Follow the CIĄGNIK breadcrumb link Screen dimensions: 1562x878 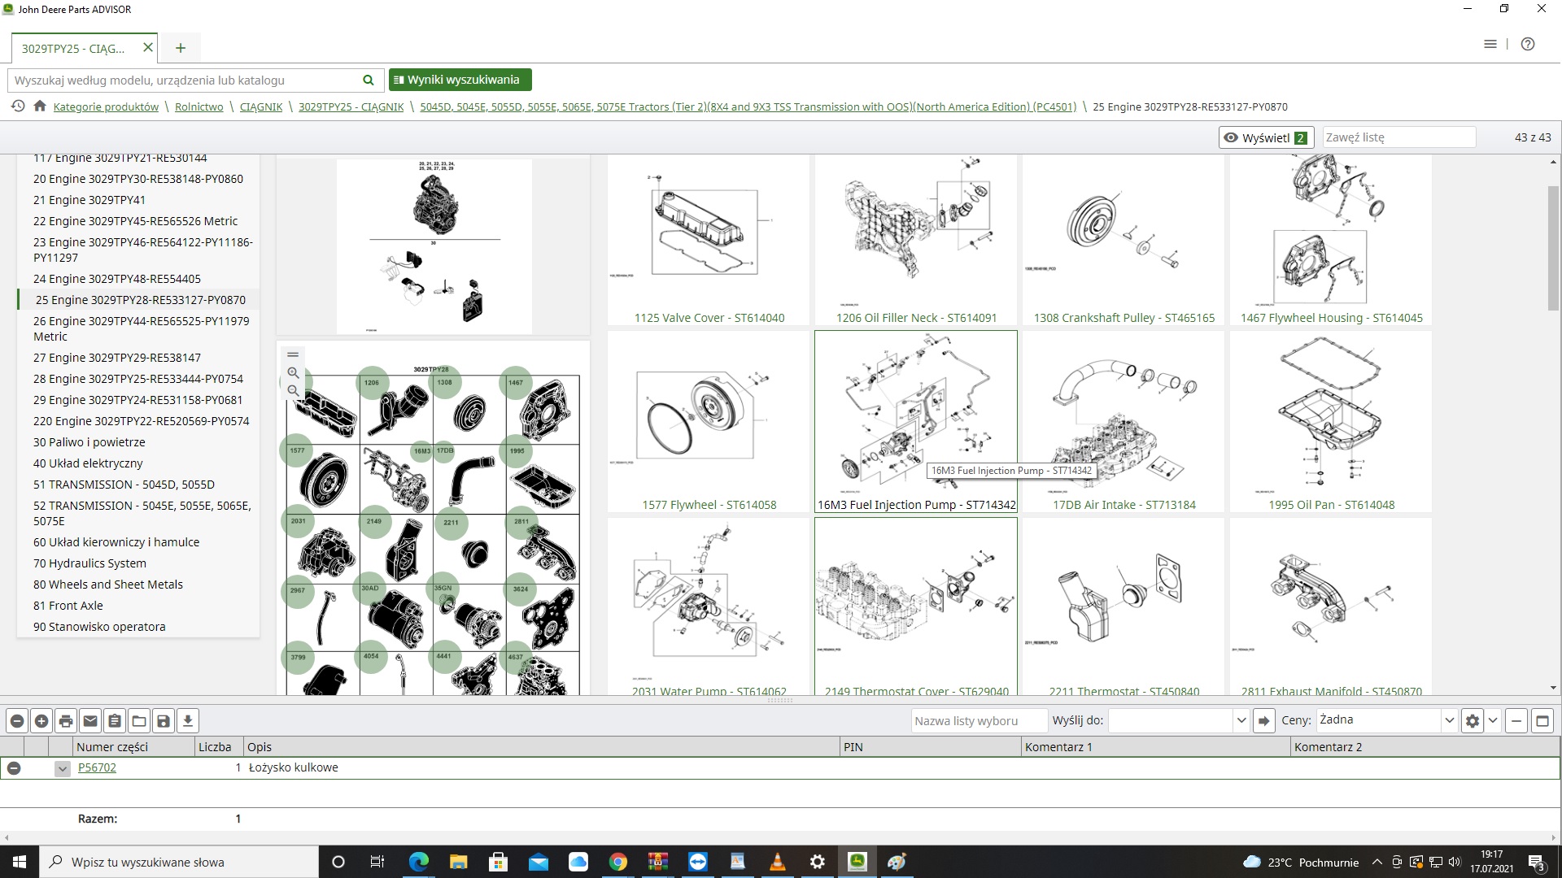(261, 106)
